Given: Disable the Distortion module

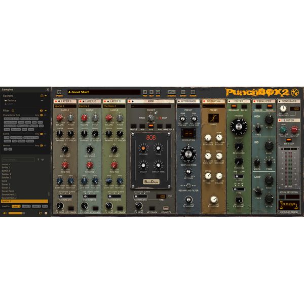Looking at the screenshot, I should click(204, 101).
